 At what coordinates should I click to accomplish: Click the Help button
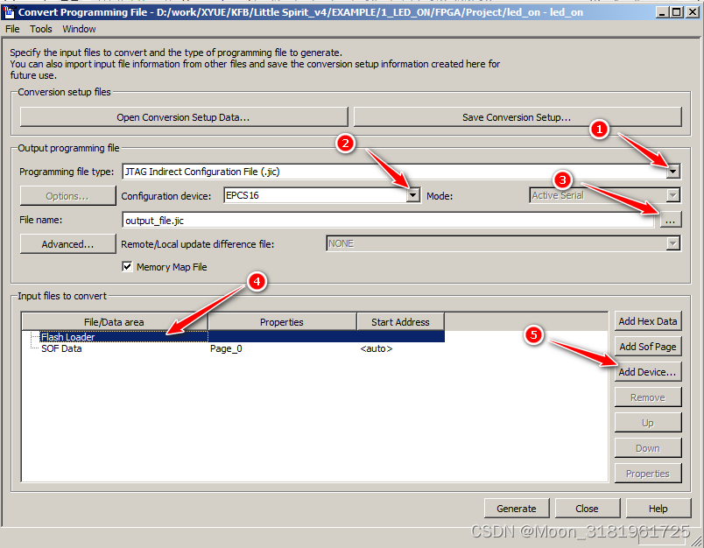click(658, 509)
